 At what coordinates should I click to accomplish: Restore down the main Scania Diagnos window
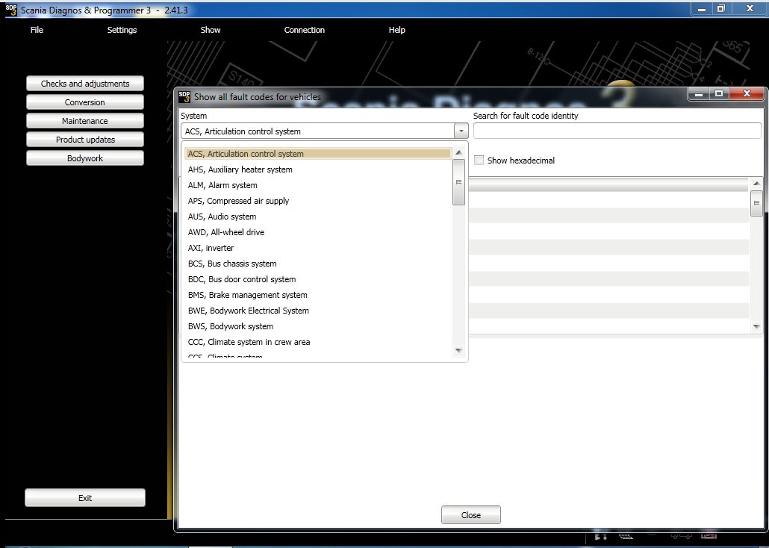721,9
